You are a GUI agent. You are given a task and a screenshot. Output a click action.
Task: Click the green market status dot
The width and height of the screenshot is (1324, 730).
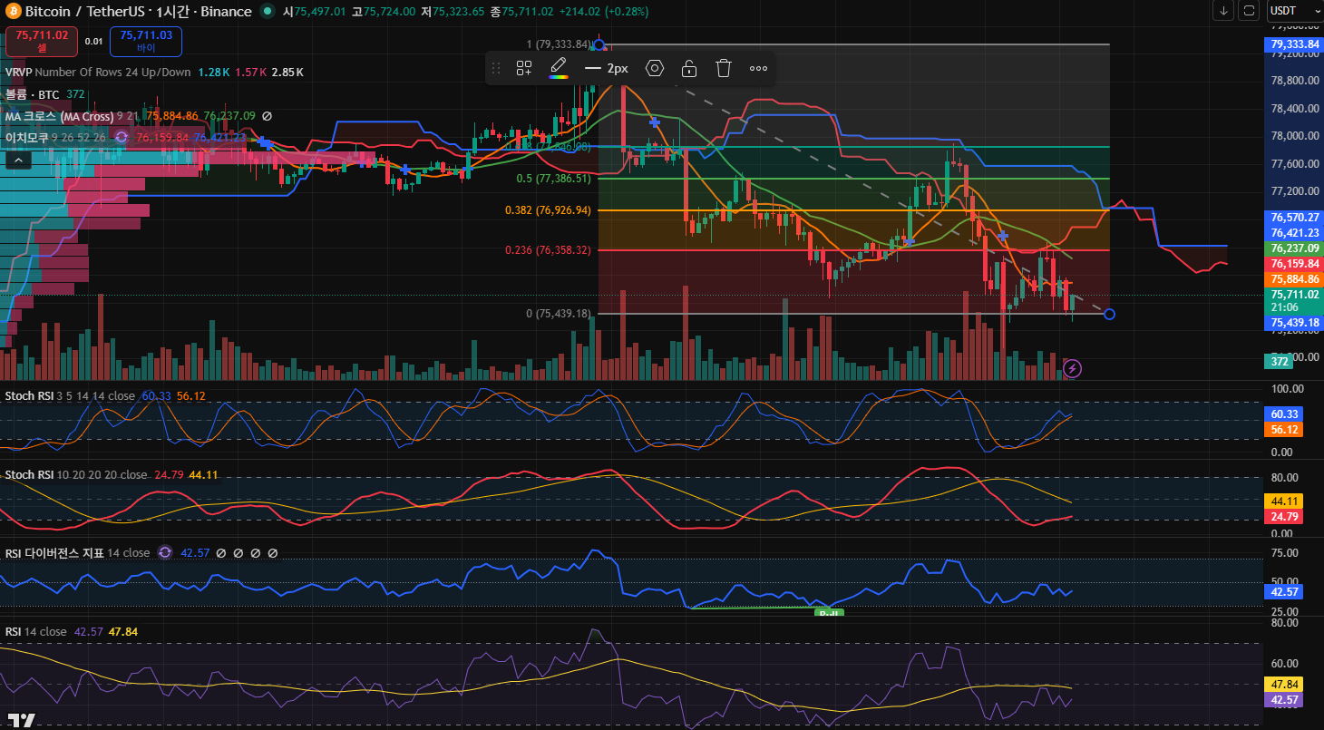267,12
